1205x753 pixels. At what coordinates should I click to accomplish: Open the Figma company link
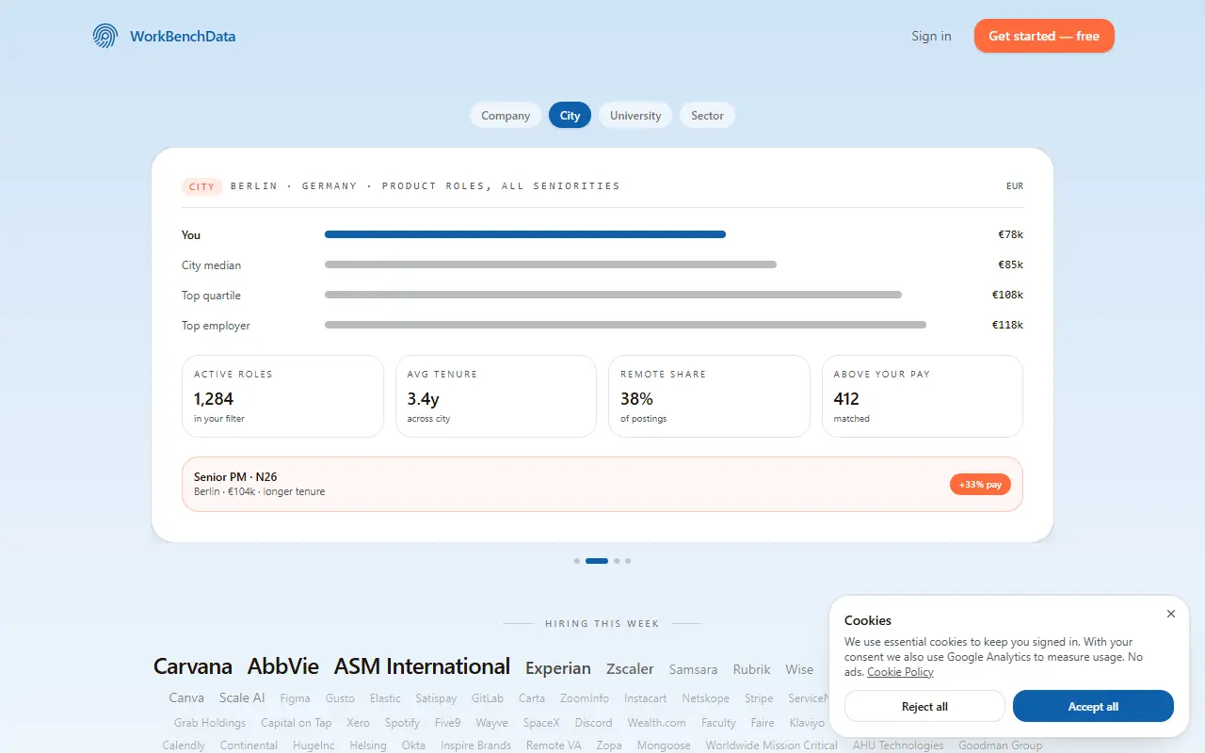click(x=295, y=698)
